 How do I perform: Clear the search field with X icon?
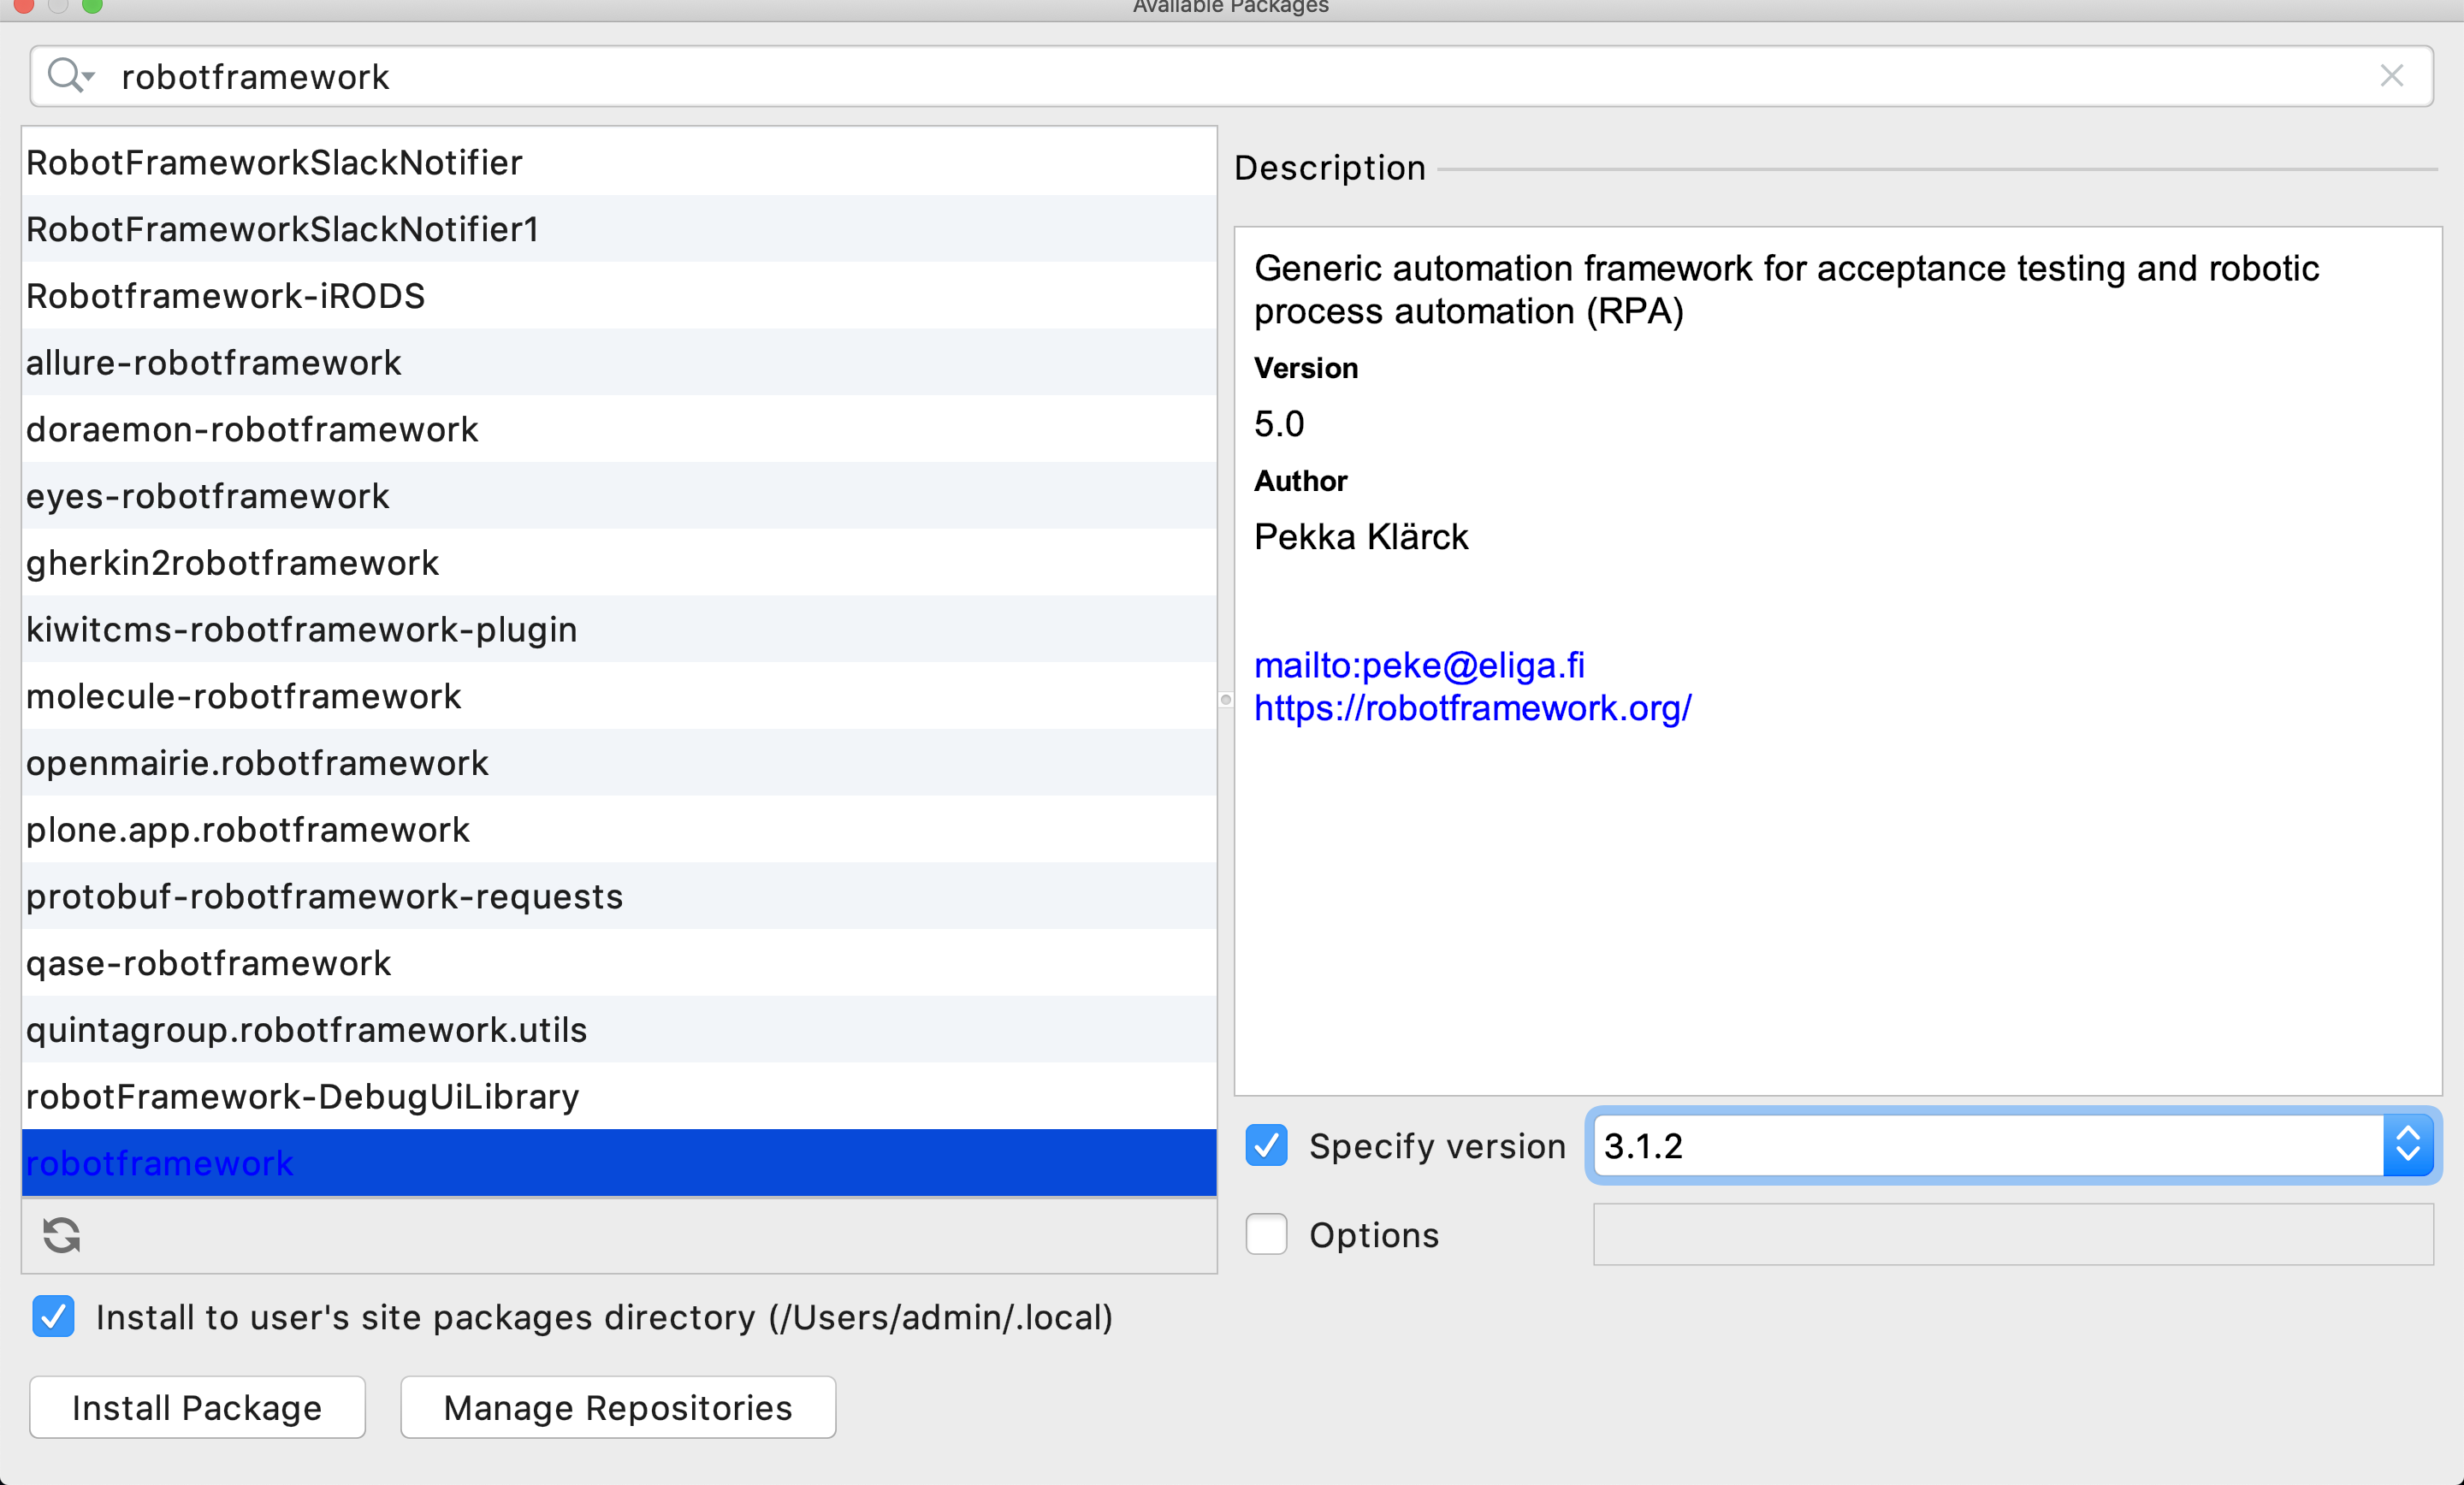point(2391,76)
